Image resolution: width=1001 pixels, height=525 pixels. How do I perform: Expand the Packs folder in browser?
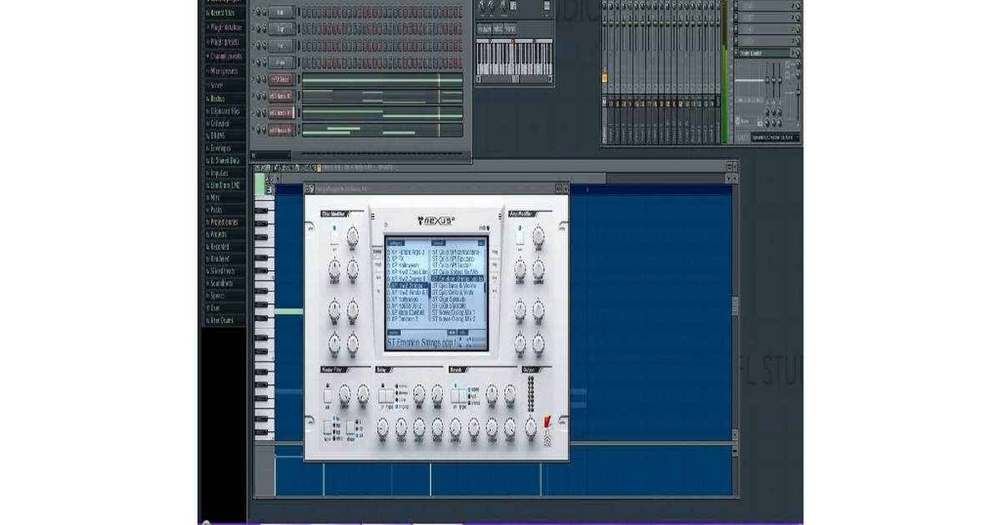point(215,210)
